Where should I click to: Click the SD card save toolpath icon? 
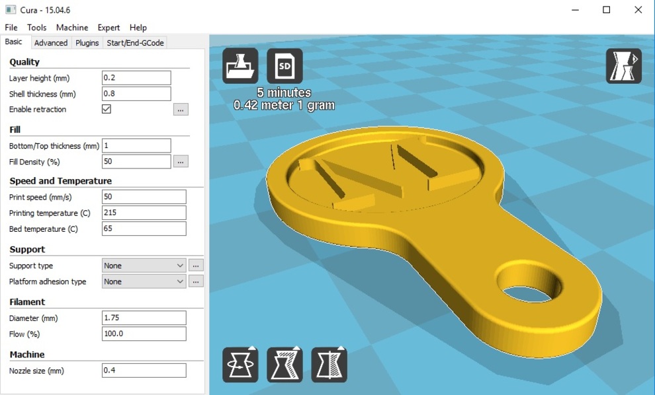coord(284,65)
